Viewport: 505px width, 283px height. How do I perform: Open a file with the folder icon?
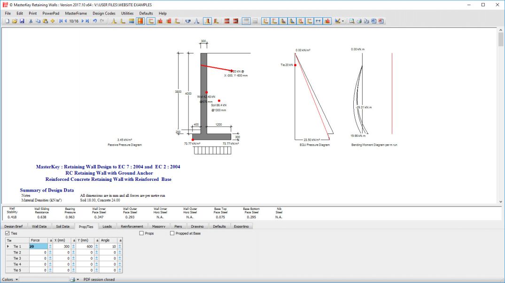click(x=15, y=21)
